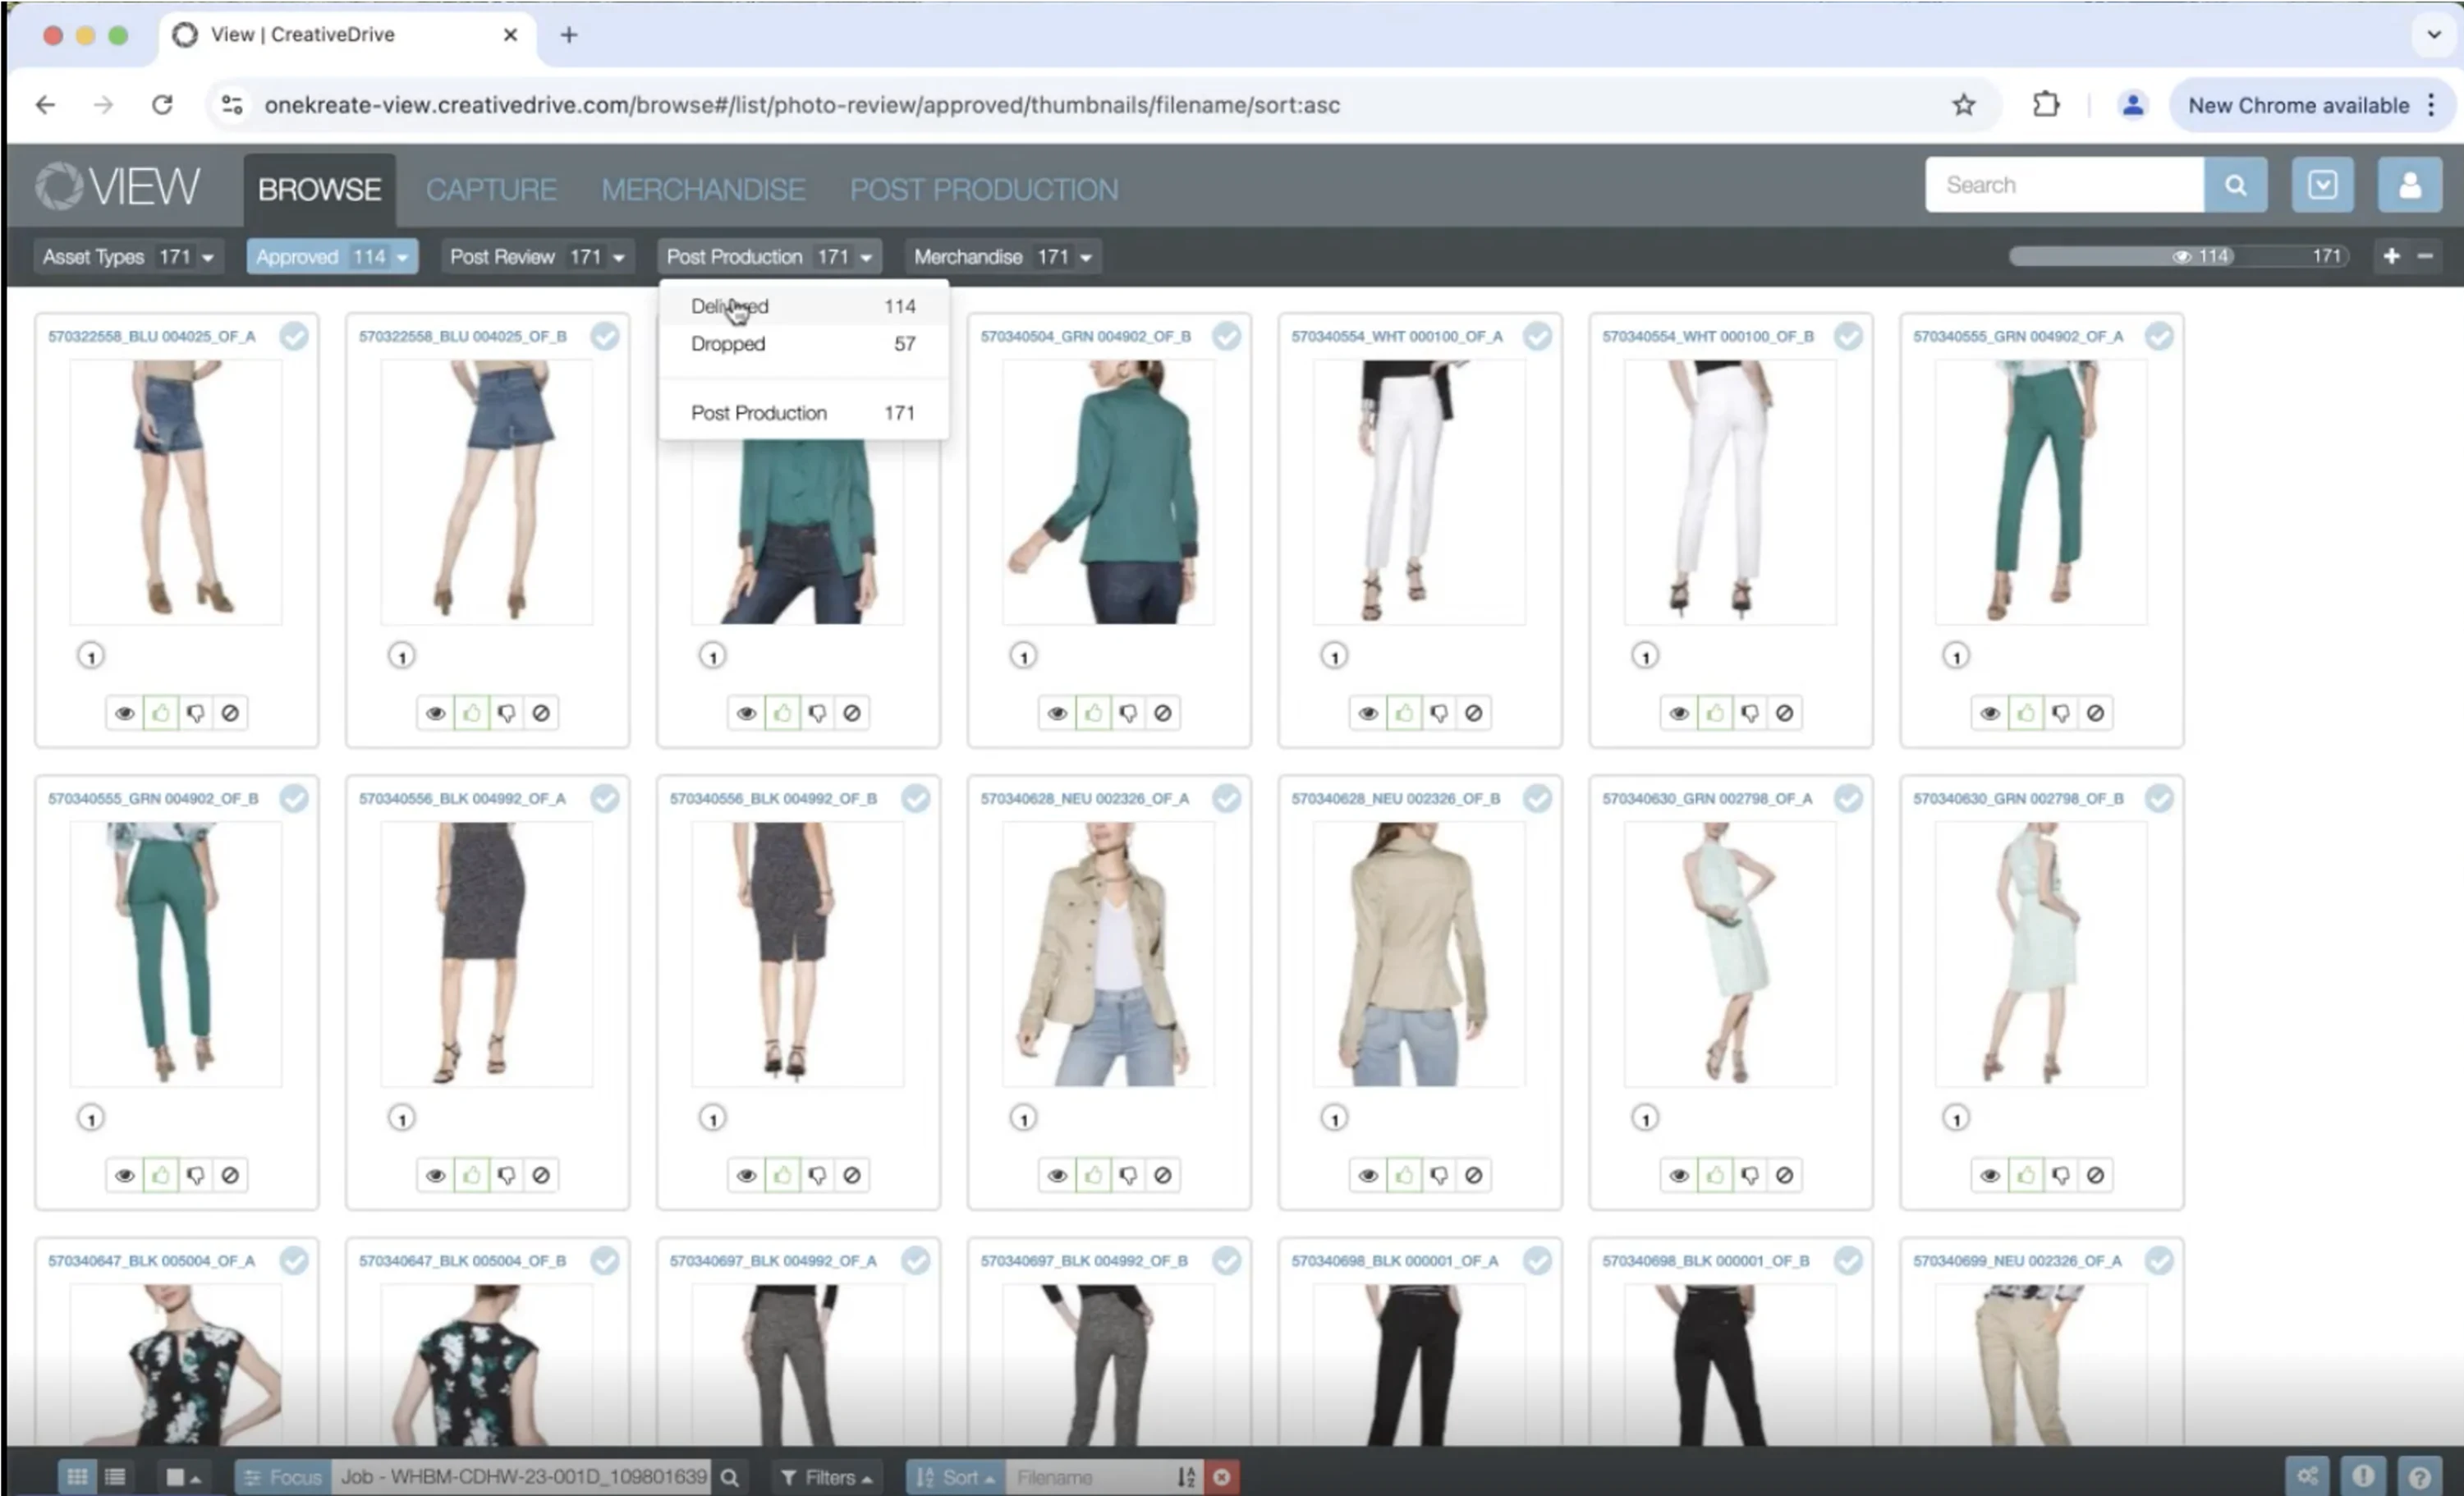Toggle the checkmark on 570322558_BLU 004025_OF_B

(605, 336)
